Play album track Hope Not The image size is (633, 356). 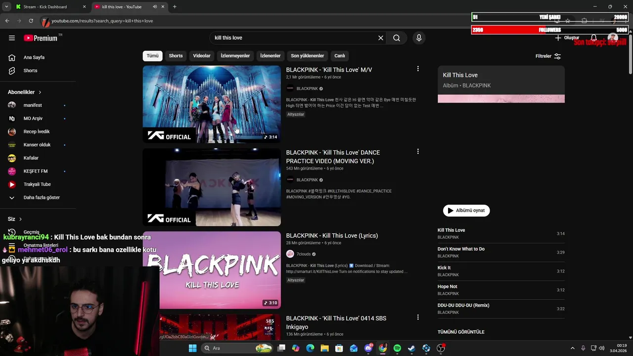501,290
